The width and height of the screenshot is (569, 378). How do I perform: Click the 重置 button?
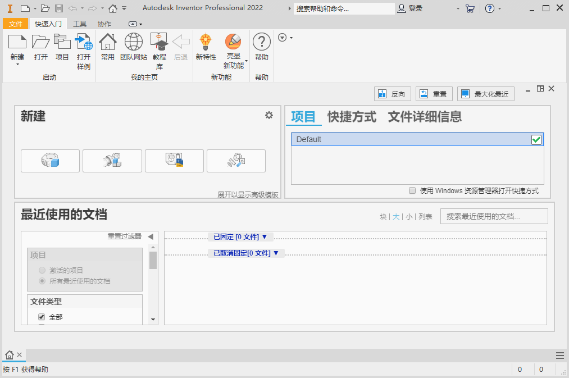434,94
